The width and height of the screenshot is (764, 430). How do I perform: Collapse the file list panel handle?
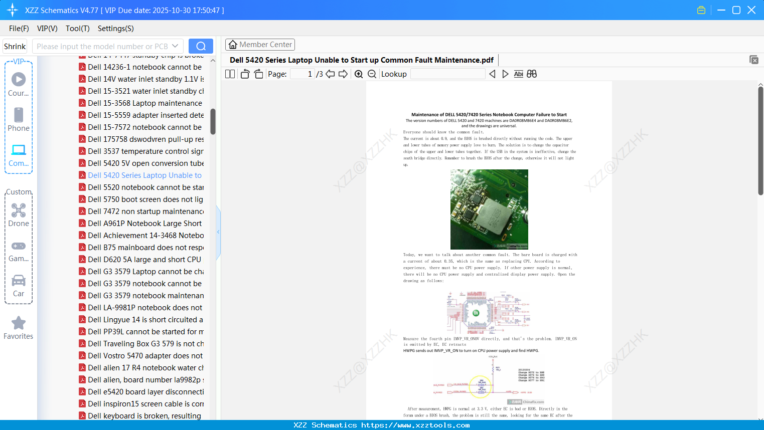pos(218,232)
